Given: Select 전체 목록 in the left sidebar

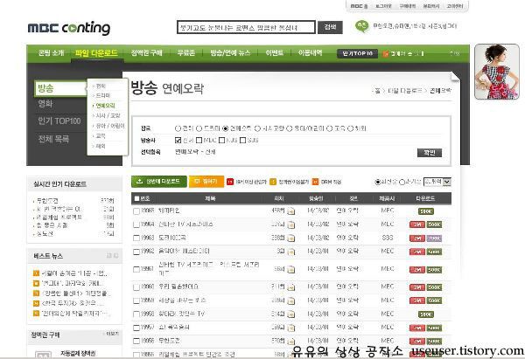Looking at the screenshot, I should [53, 139].
